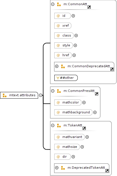Collapse the mtext.attributes root node
The width and height of the screenshot is (117, 176).
pyautogui.click(x=41, y=95)
